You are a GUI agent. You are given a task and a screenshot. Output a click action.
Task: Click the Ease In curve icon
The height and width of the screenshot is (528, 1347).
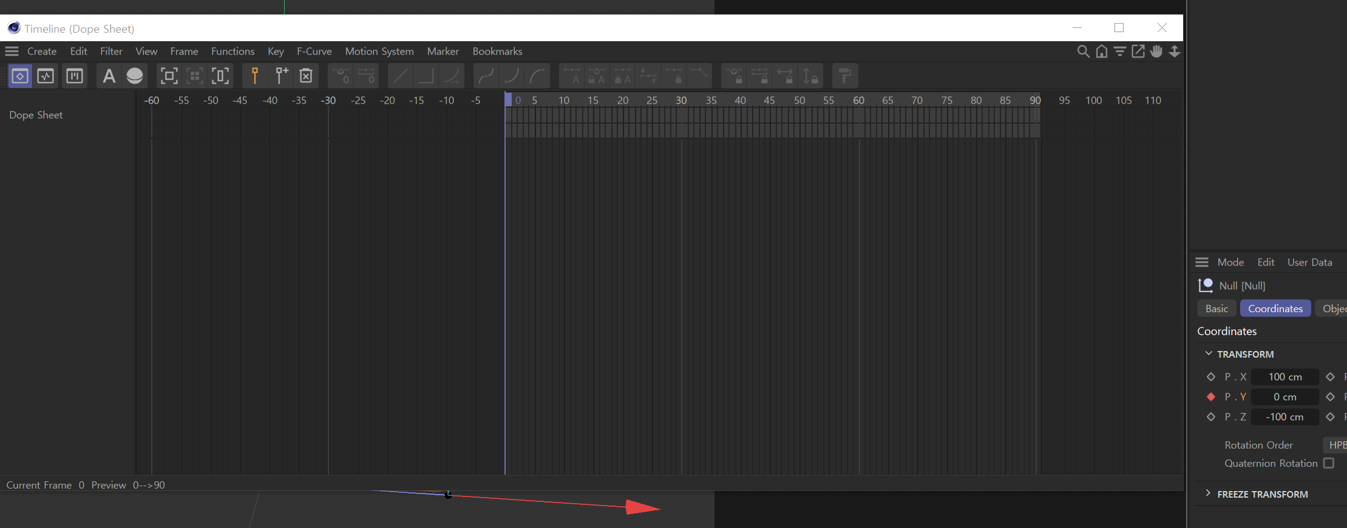pyautogui.click(x=512, y=76)
